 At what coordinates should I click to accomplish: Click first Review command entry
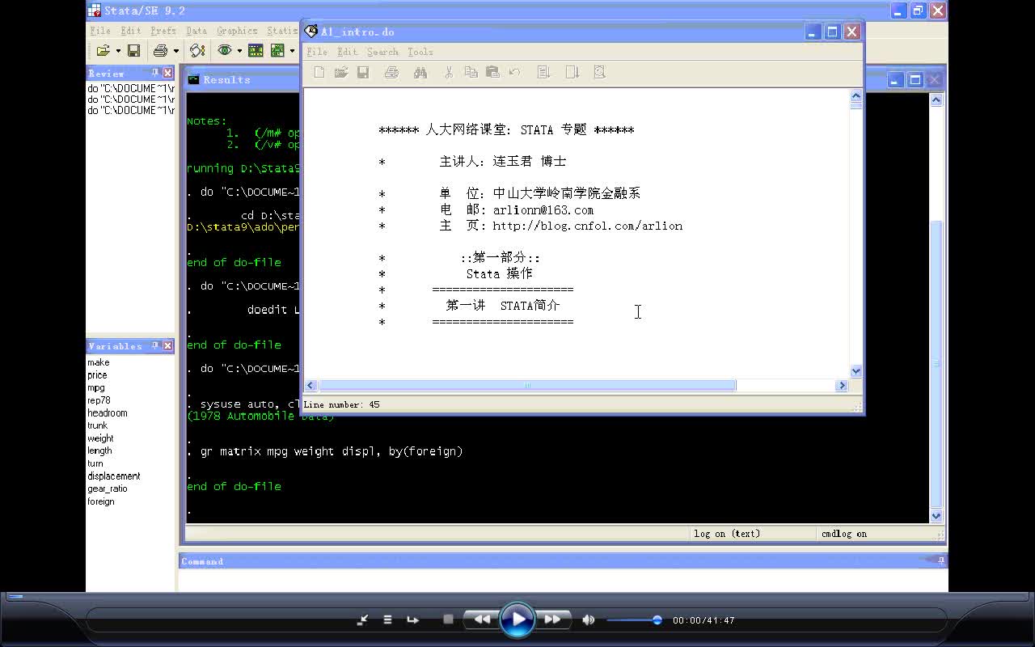point(131,88)
